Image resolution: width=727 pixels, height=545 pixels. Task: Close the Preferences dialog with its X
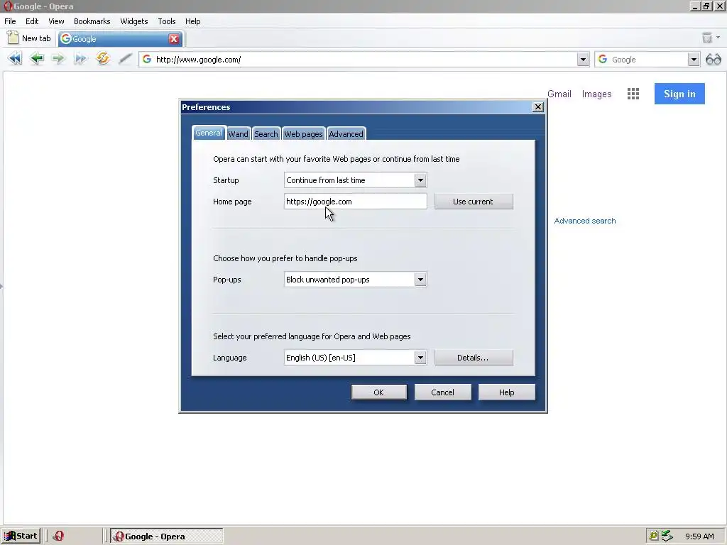click(538, 107)
